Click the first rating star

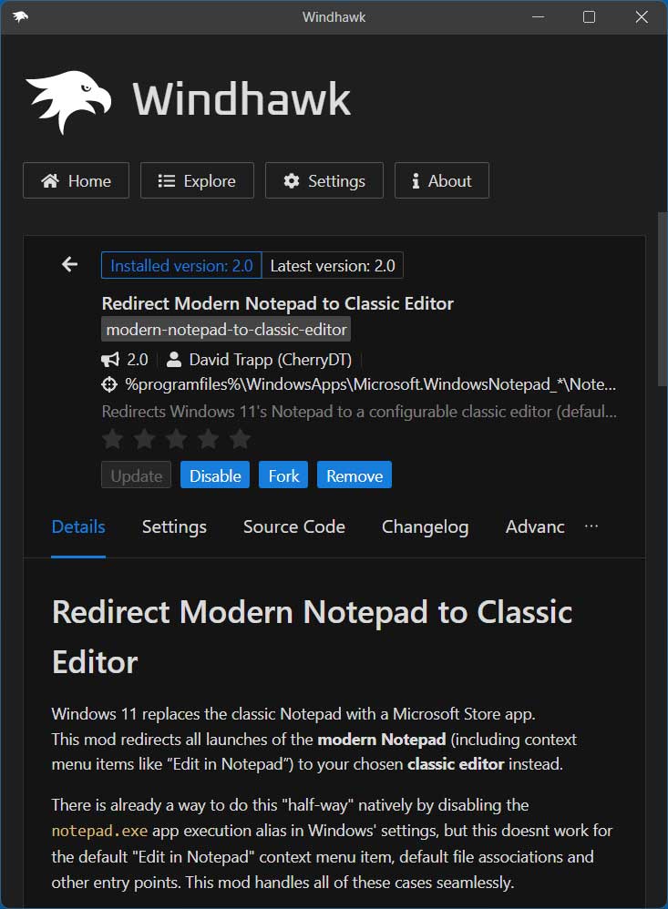(112, 440)
